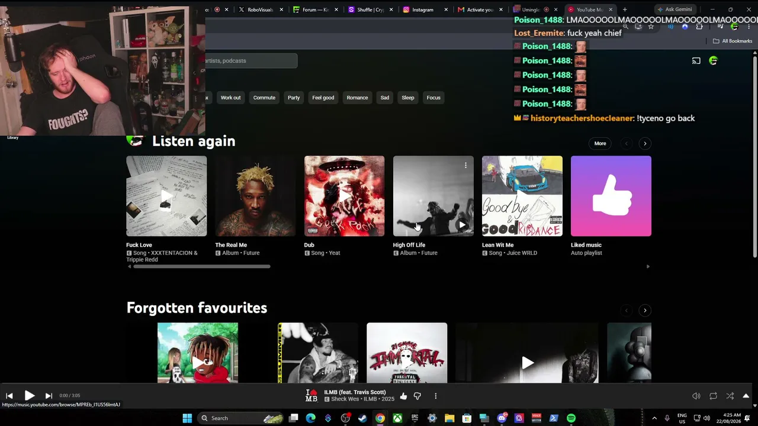
Task: Toggle shuffle in the player bar
Action: tap(730, 396)
